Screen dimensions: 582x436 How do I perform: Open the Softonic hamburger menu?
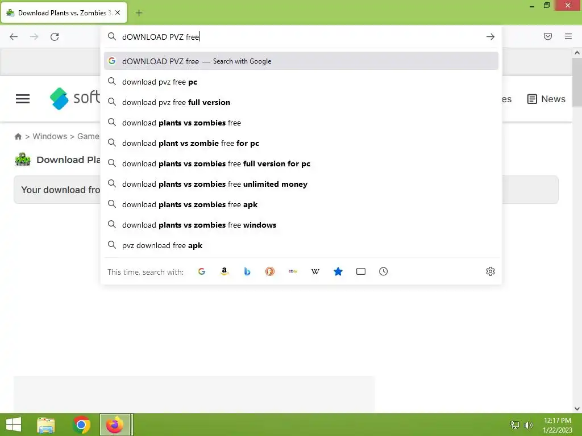[23, 99]
